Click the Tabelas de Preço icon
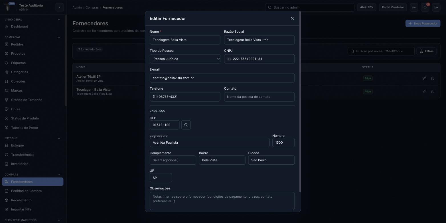The height and width of the screenshot is (223, 446). coord(7,128)
